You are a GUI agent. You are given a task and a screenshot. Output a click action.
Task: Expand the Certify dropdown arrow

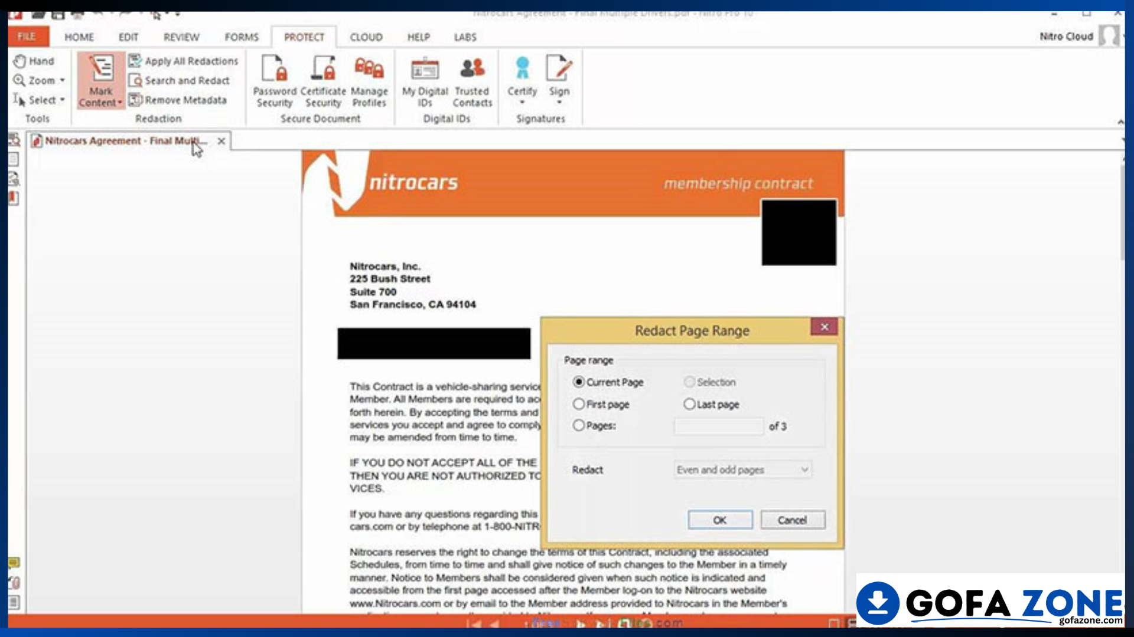point(522,103)
